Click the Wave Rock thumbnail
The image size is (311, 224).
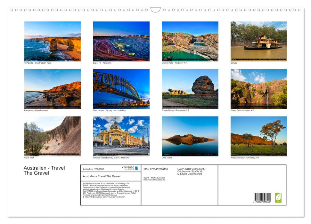(x=53, y=136)
